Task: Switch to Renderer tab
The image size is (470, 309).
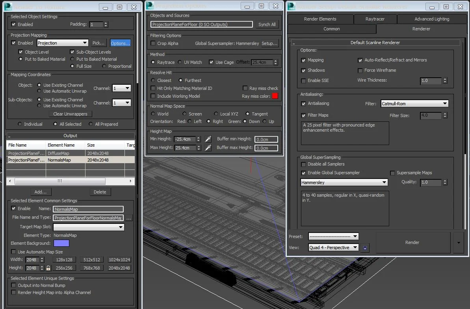Action: point(421,29)
